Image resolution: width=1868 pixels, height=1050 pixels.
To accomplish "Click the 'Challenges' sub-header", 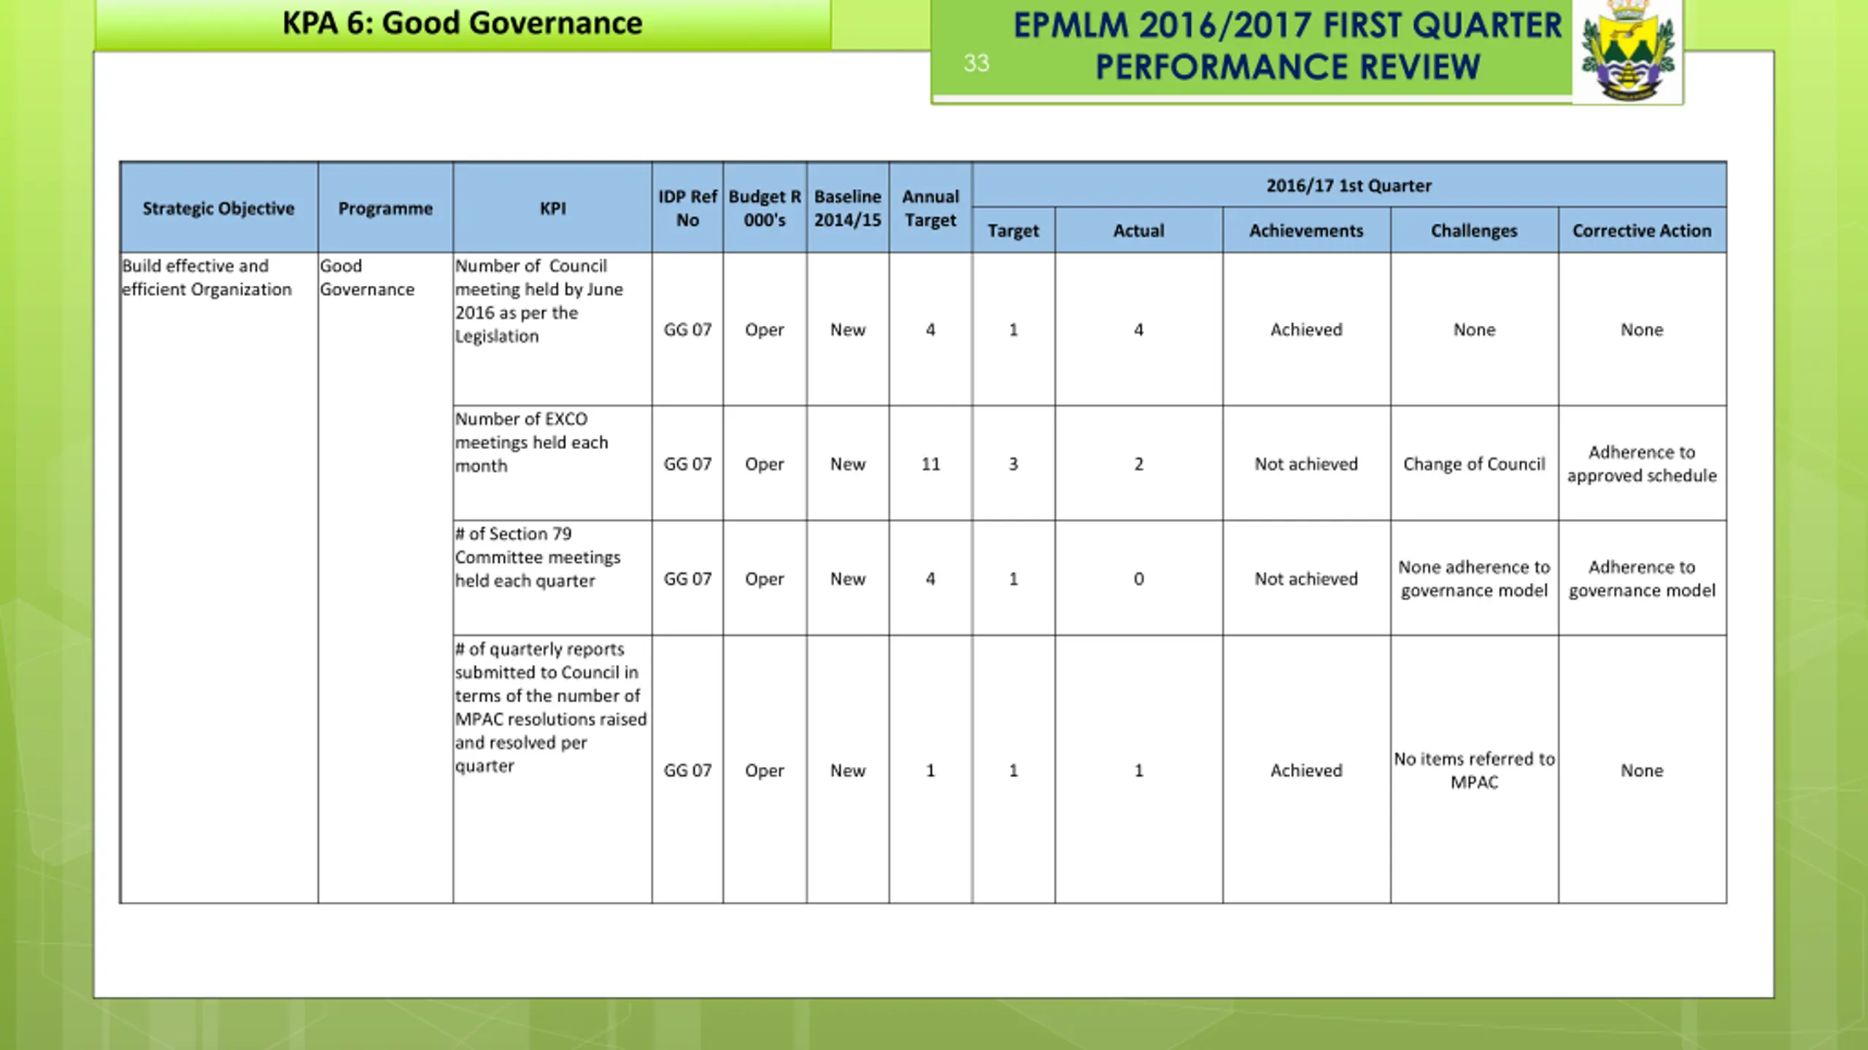I will (x=1474, y=230).
